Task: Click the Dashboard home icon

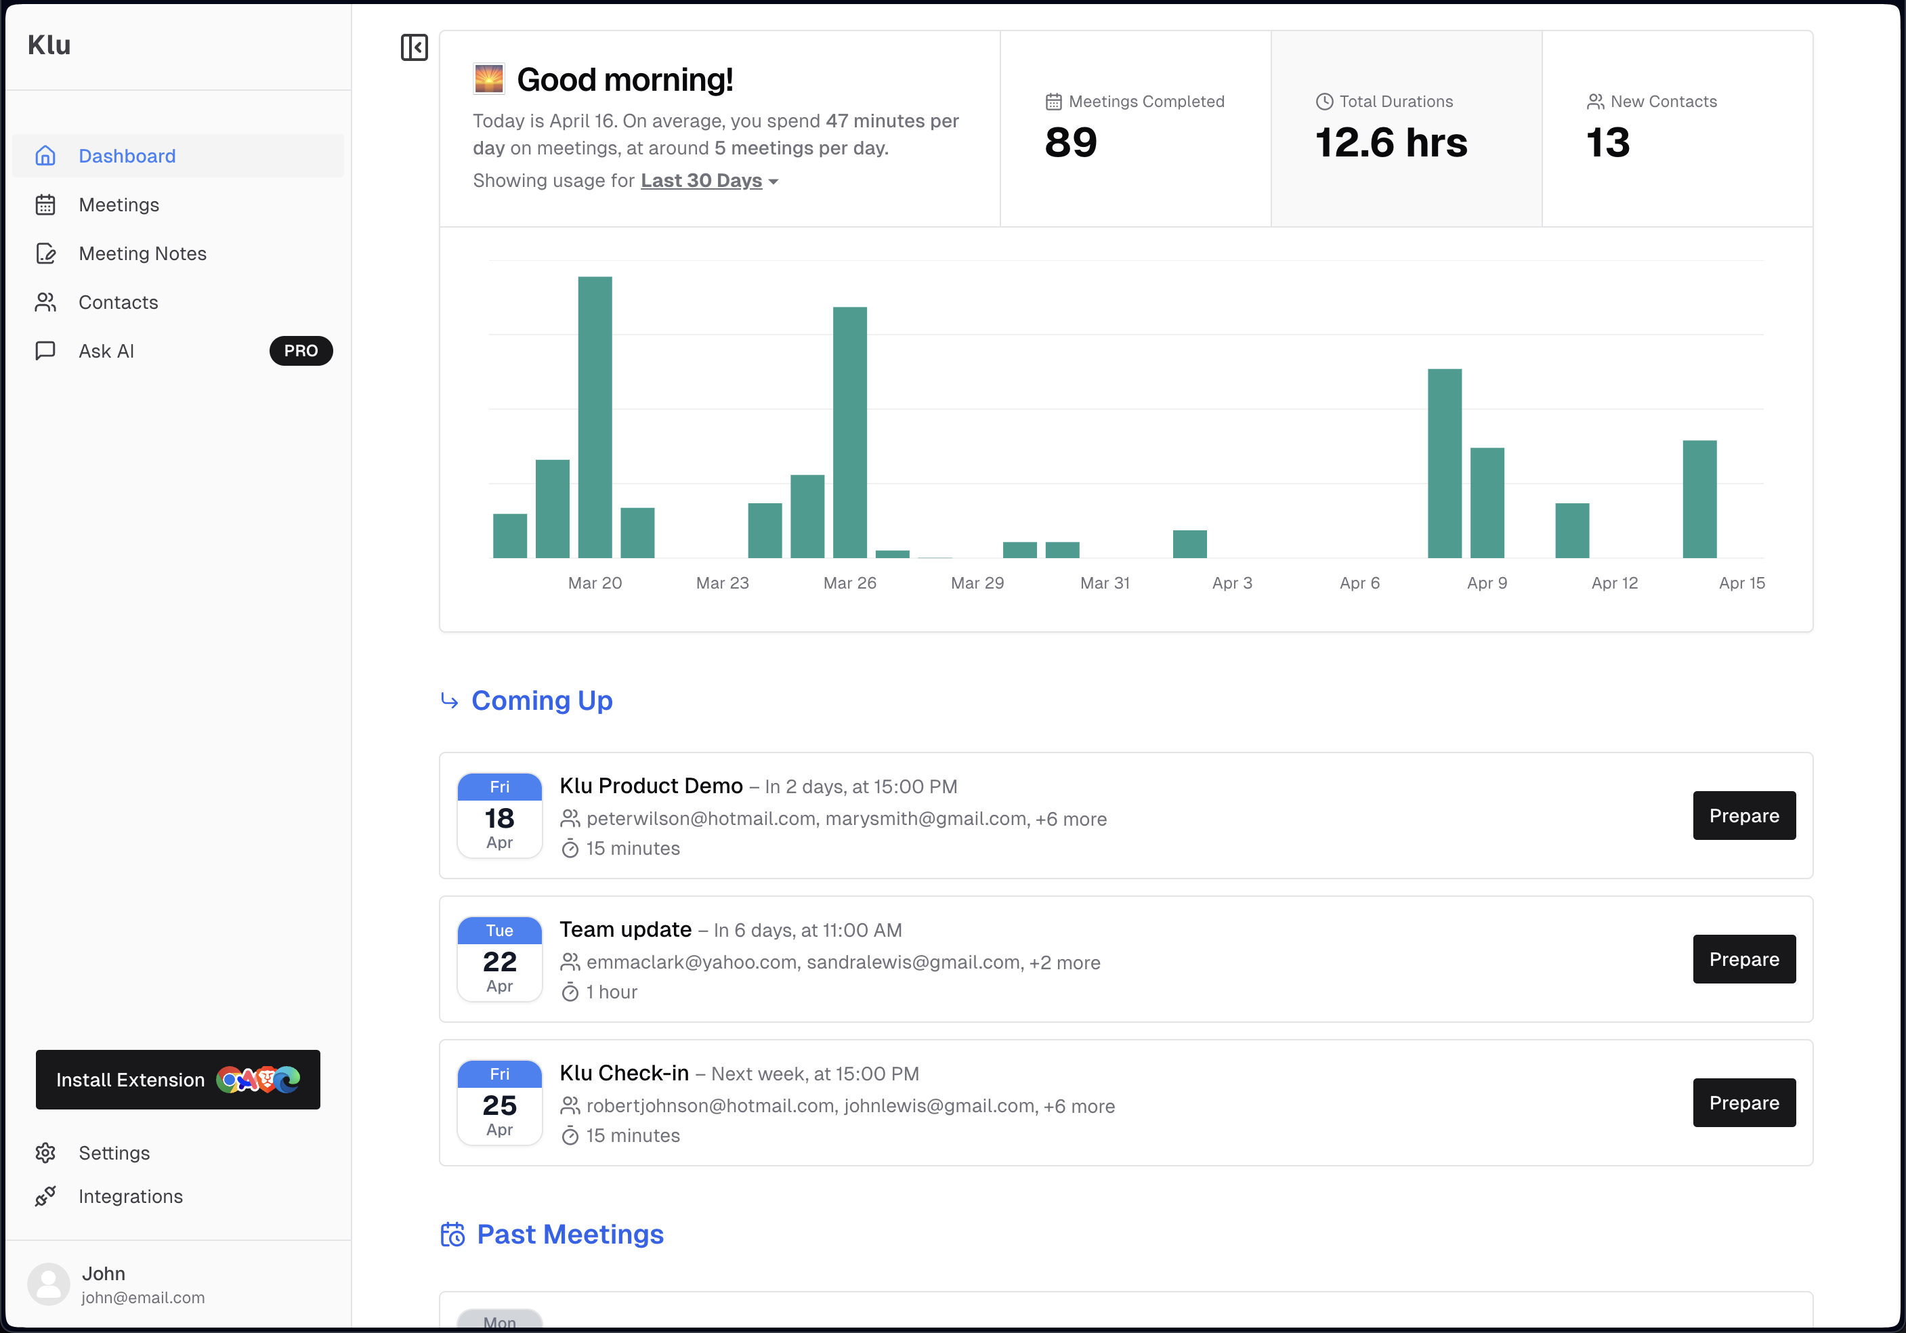Action: coord(45,156)
